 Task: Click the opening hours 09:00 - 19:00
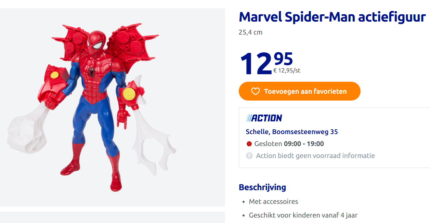(304, 144)
